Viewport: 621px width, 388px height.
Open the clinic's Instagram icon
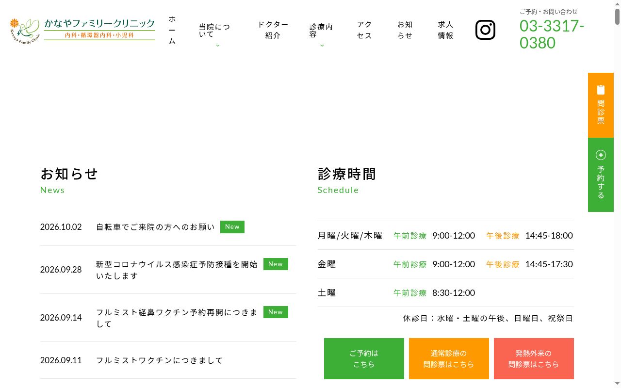(x=485, y=30)
